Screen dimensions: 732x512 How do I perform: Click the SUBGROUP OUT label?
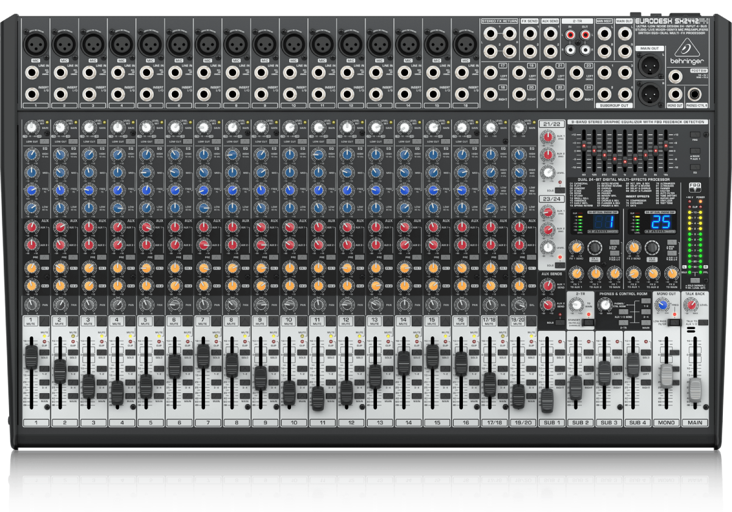pyautogui.click(x=615, y=104)
